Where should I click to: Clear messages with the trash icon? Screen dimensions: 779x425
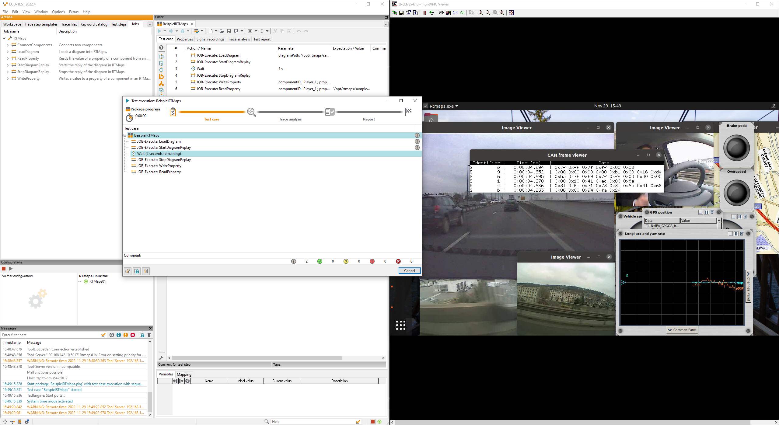pos(149,335)
